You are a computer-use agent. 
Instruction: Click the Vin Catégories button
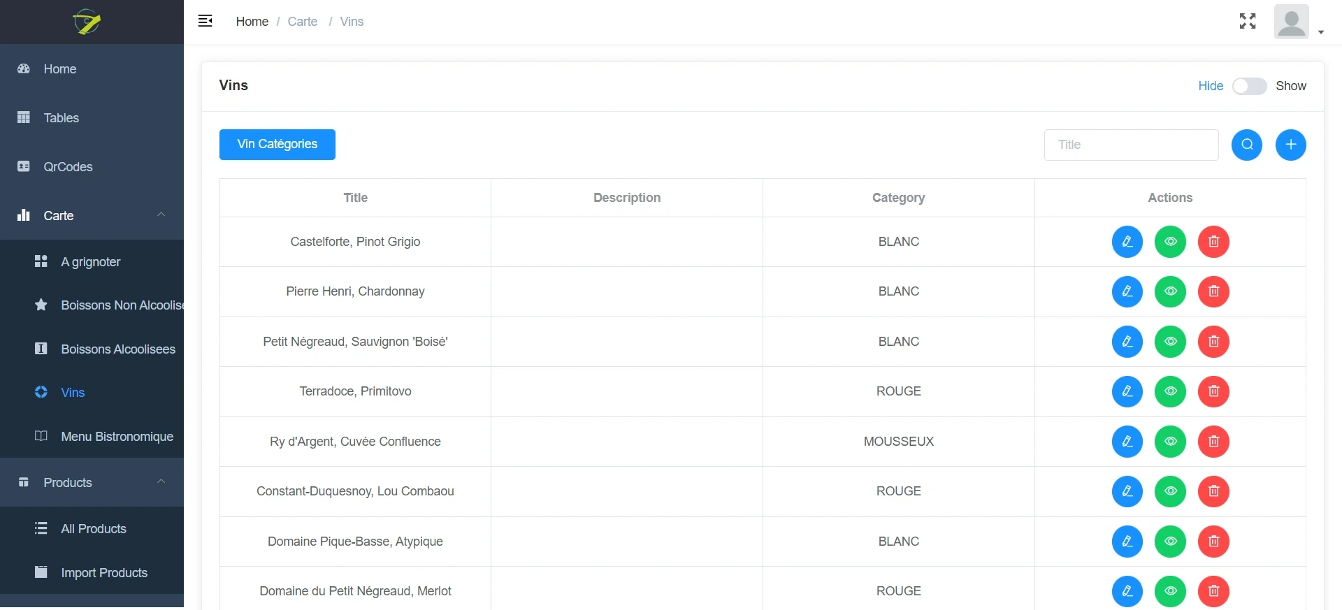tap(277, 145)
